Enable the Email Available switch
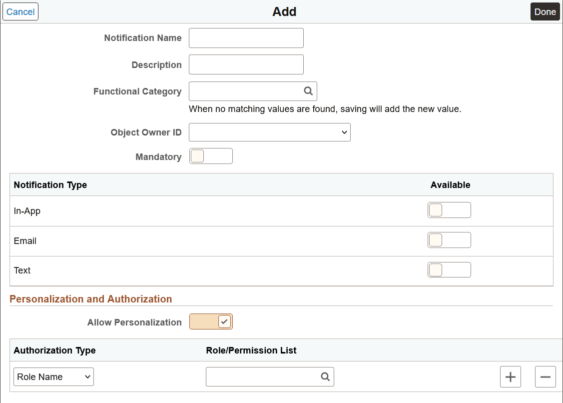This screenshot has width=563, height=403. pyautogui.click(x=449, y=239)
